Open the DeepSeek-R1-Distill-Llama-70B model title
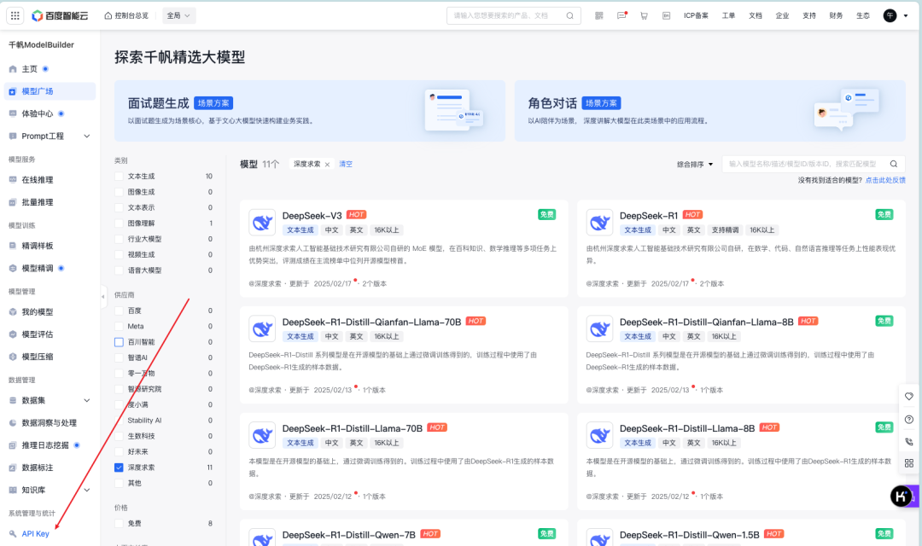This screenshot has height=546, width=922. click(x=353, y=428)
